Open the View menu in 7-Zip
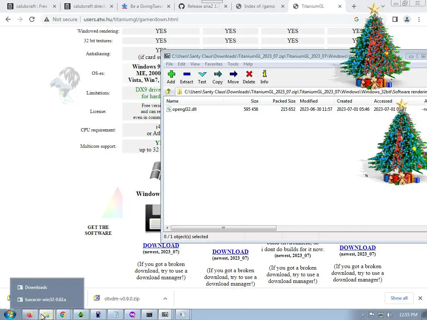Viewport: 427px width, 320px height. click(195, 64)
